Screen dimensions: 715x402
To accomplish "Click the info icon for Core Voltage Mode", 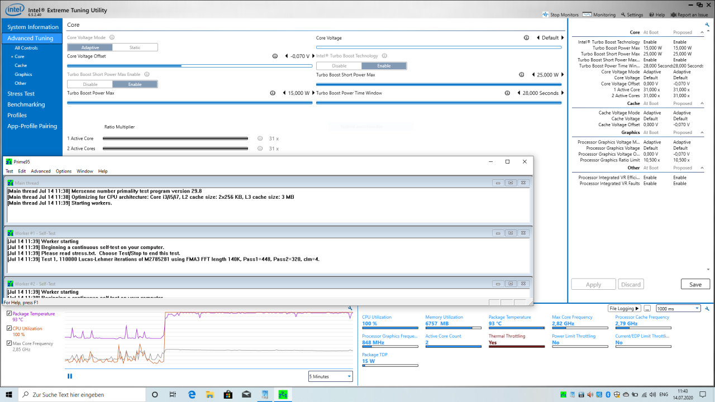I will 112,37.
